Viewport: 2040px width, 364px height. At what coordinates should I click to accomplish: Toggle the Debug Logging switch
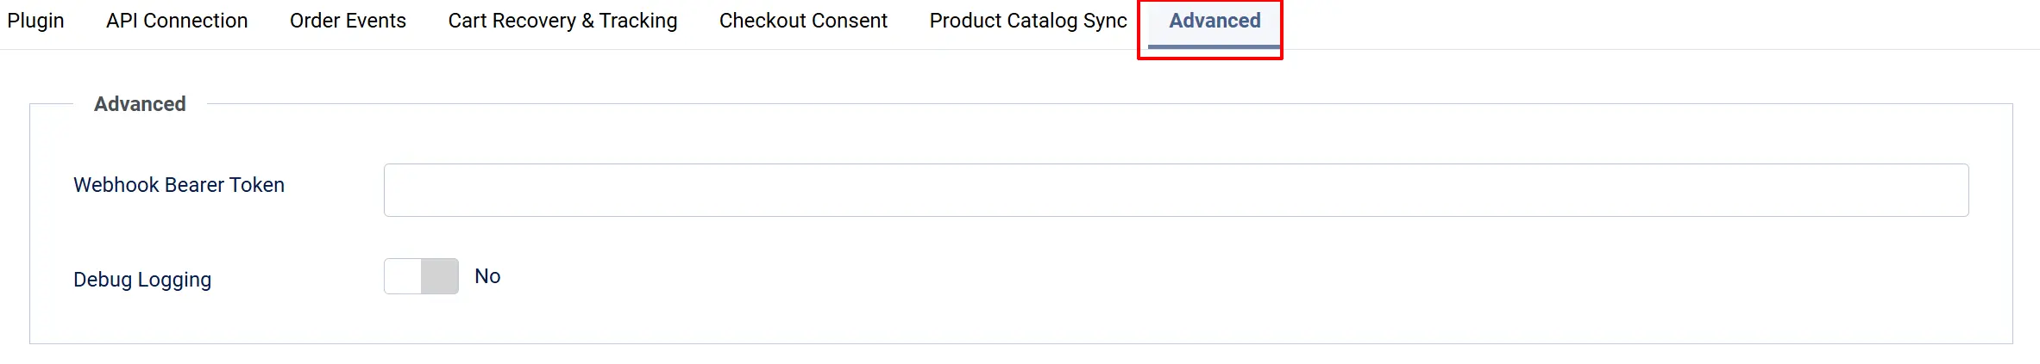pyautogui.click(x=421, y=276)
